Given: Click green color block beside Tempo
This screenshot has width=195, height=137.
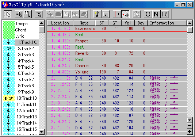Looking at the screenshot, I should tap(8, 24).
